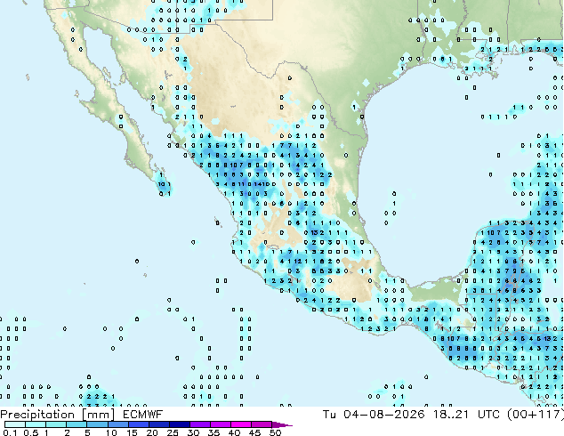Screen dimensions: 564x436
Task: Click the "40" legend scale label
Action: click(x=234, y=432)
